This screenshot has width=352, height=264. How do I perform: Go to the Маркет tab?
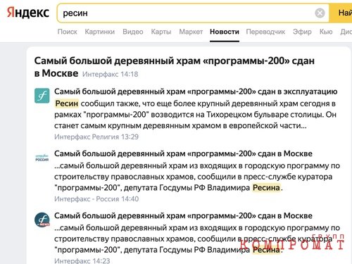(x=191, y=32)
